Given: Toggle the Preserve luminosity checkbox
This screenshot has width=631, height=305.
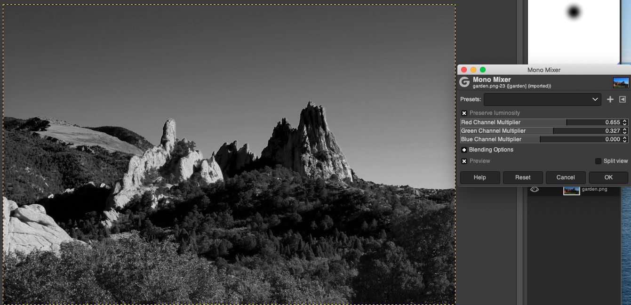Looking at the screenshot, I should 464,113.
